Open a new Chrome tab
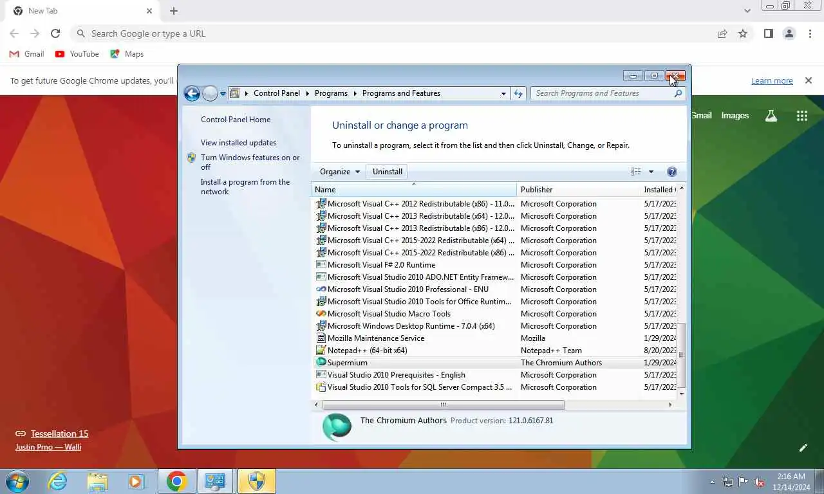Viewport: 824px width, 494px height. tap(174, 11)
